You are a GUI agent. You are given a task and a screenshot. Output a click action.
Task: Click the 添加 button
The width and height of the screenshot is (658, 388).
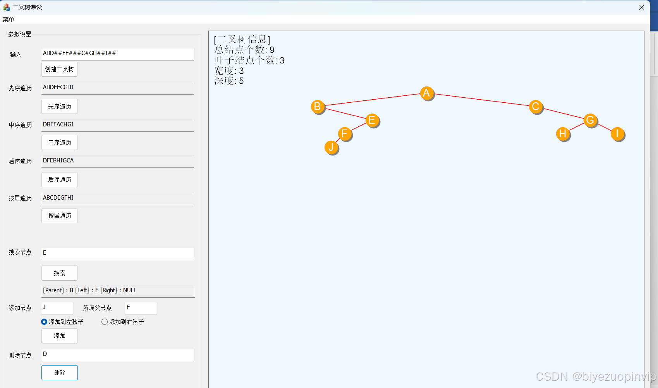pos(60,336)
